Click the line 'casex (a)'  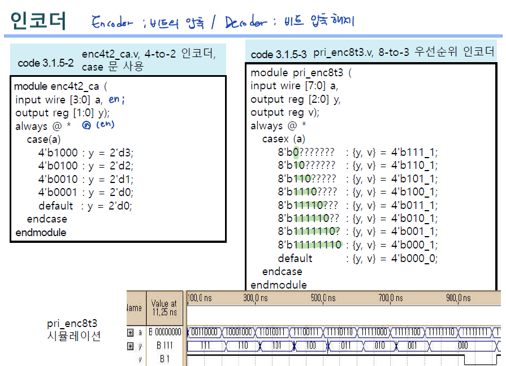tap(284, 139)
